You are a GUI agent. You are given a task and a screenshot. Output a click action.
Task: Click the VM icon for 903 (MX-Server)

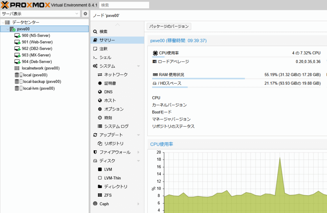[x=18, y=55]
